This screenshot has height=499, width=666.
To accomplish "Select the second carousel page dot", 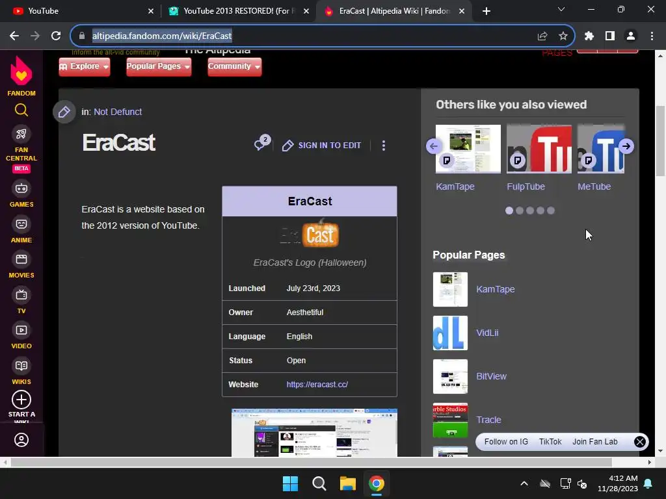I will (520, 211).
